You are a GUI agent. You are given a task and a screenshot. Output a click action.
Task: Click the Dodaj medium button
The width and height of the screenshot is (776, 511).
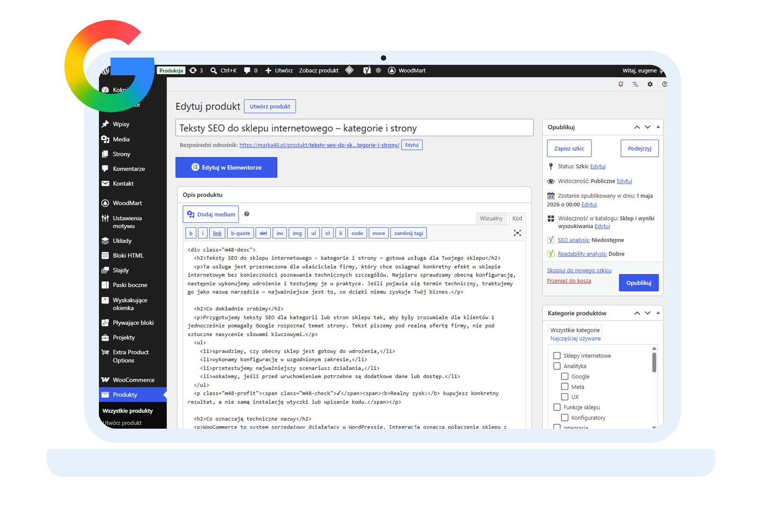point(211,214)
